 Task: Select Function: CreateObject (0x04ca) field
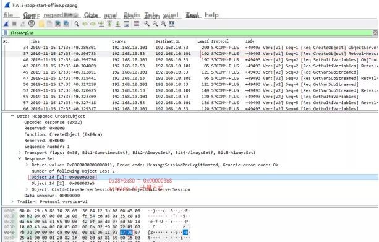(x=63, y=134)
